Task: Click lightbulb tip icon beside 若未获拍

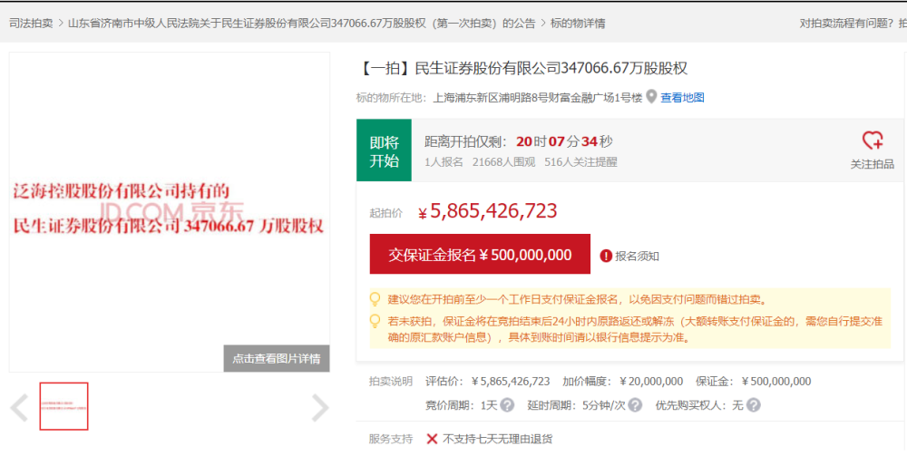Action: click(375, 321)
